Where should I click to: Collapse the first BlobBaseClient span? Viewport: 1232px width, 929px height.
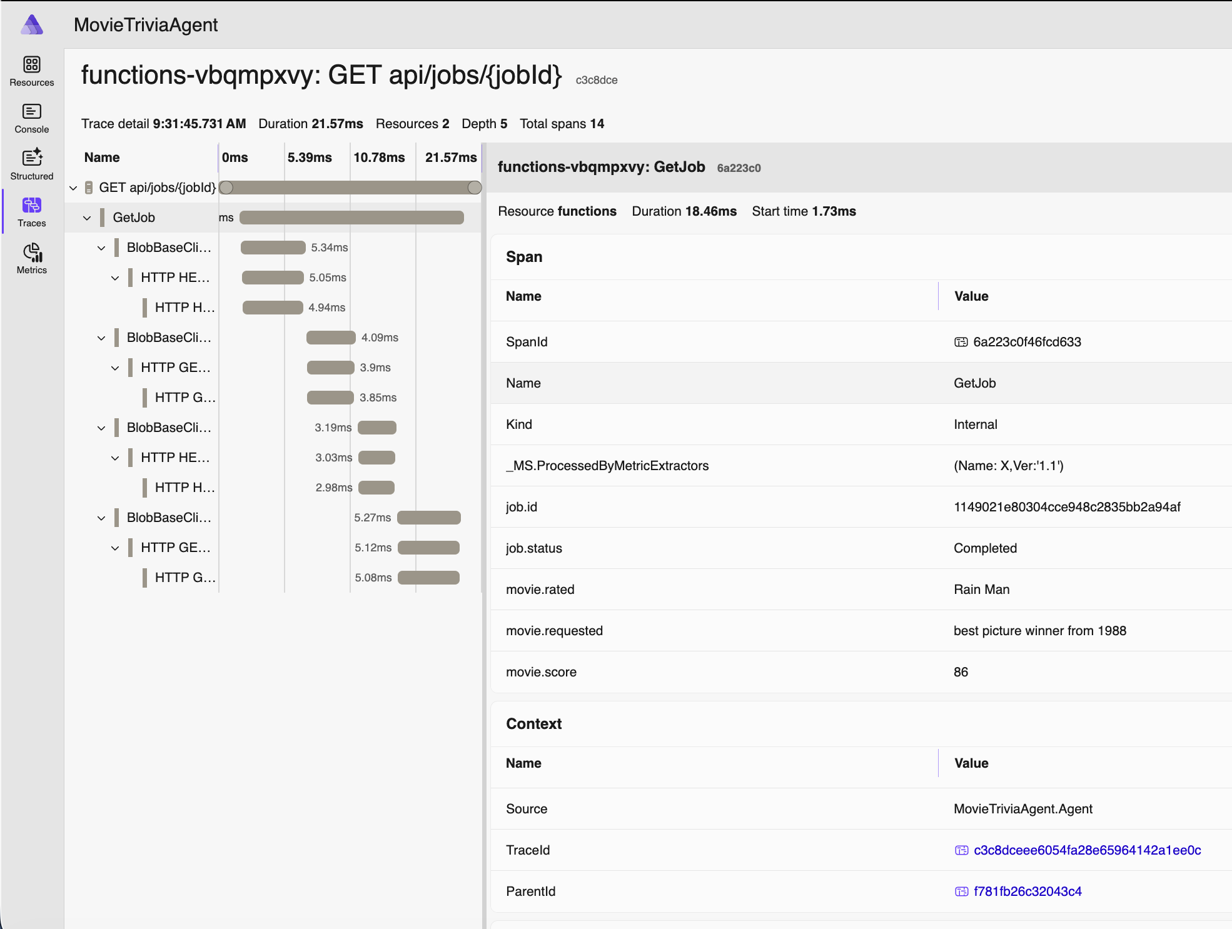point(101,248)
